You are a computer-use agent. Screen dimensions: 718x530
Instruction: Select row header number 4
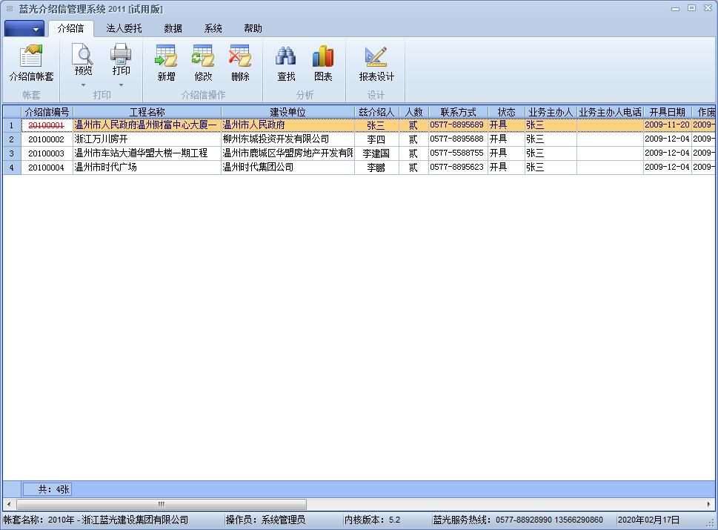coord(12,168)
